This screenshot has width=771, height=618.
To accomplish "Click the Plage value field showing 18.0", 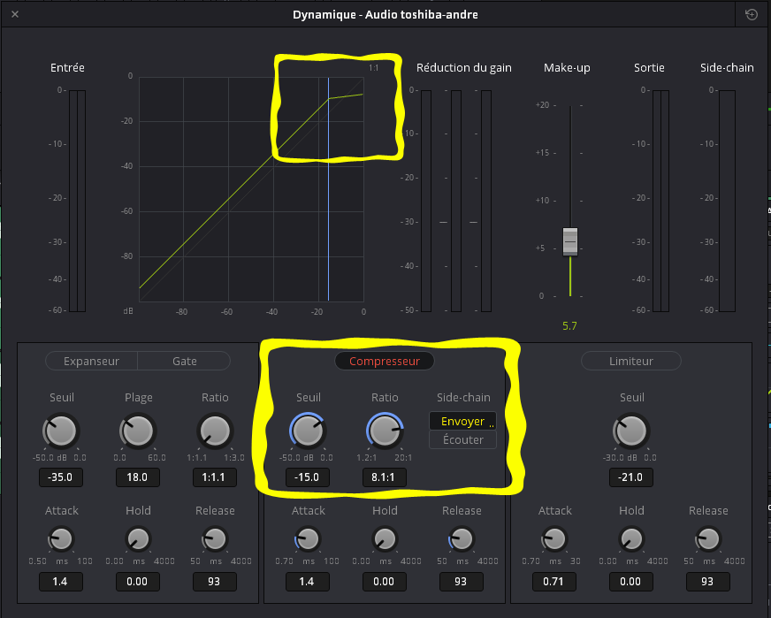I will [x=138, y=477].
